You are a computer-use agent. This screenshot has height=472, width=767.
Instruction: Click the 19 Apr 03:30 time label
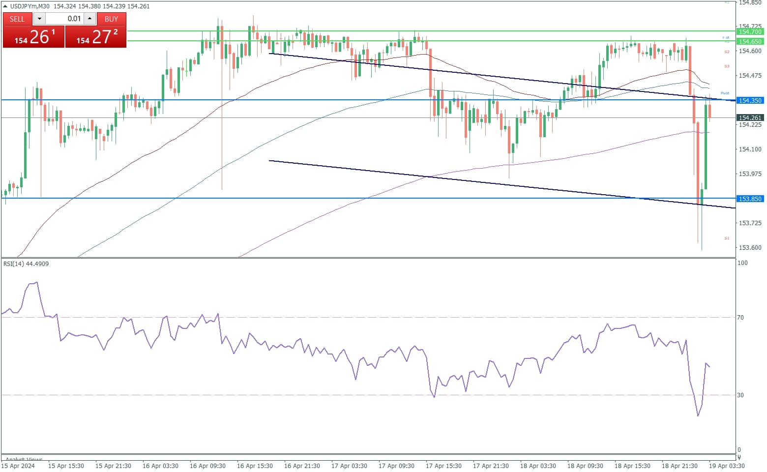coord(727,466)
